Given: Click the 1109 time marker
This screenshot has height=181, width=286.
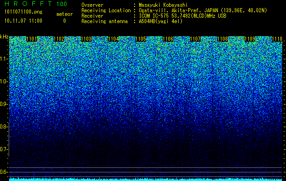Looking at the screenshot, I should click(250, 39).
